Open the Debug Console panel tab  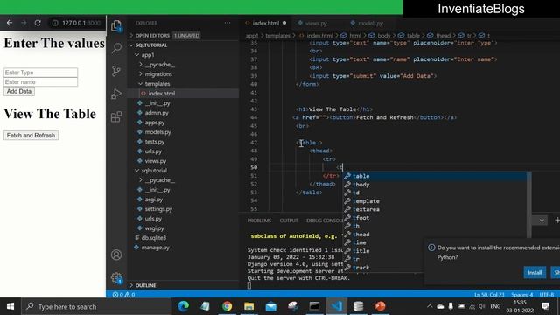[x=325, y=220]
